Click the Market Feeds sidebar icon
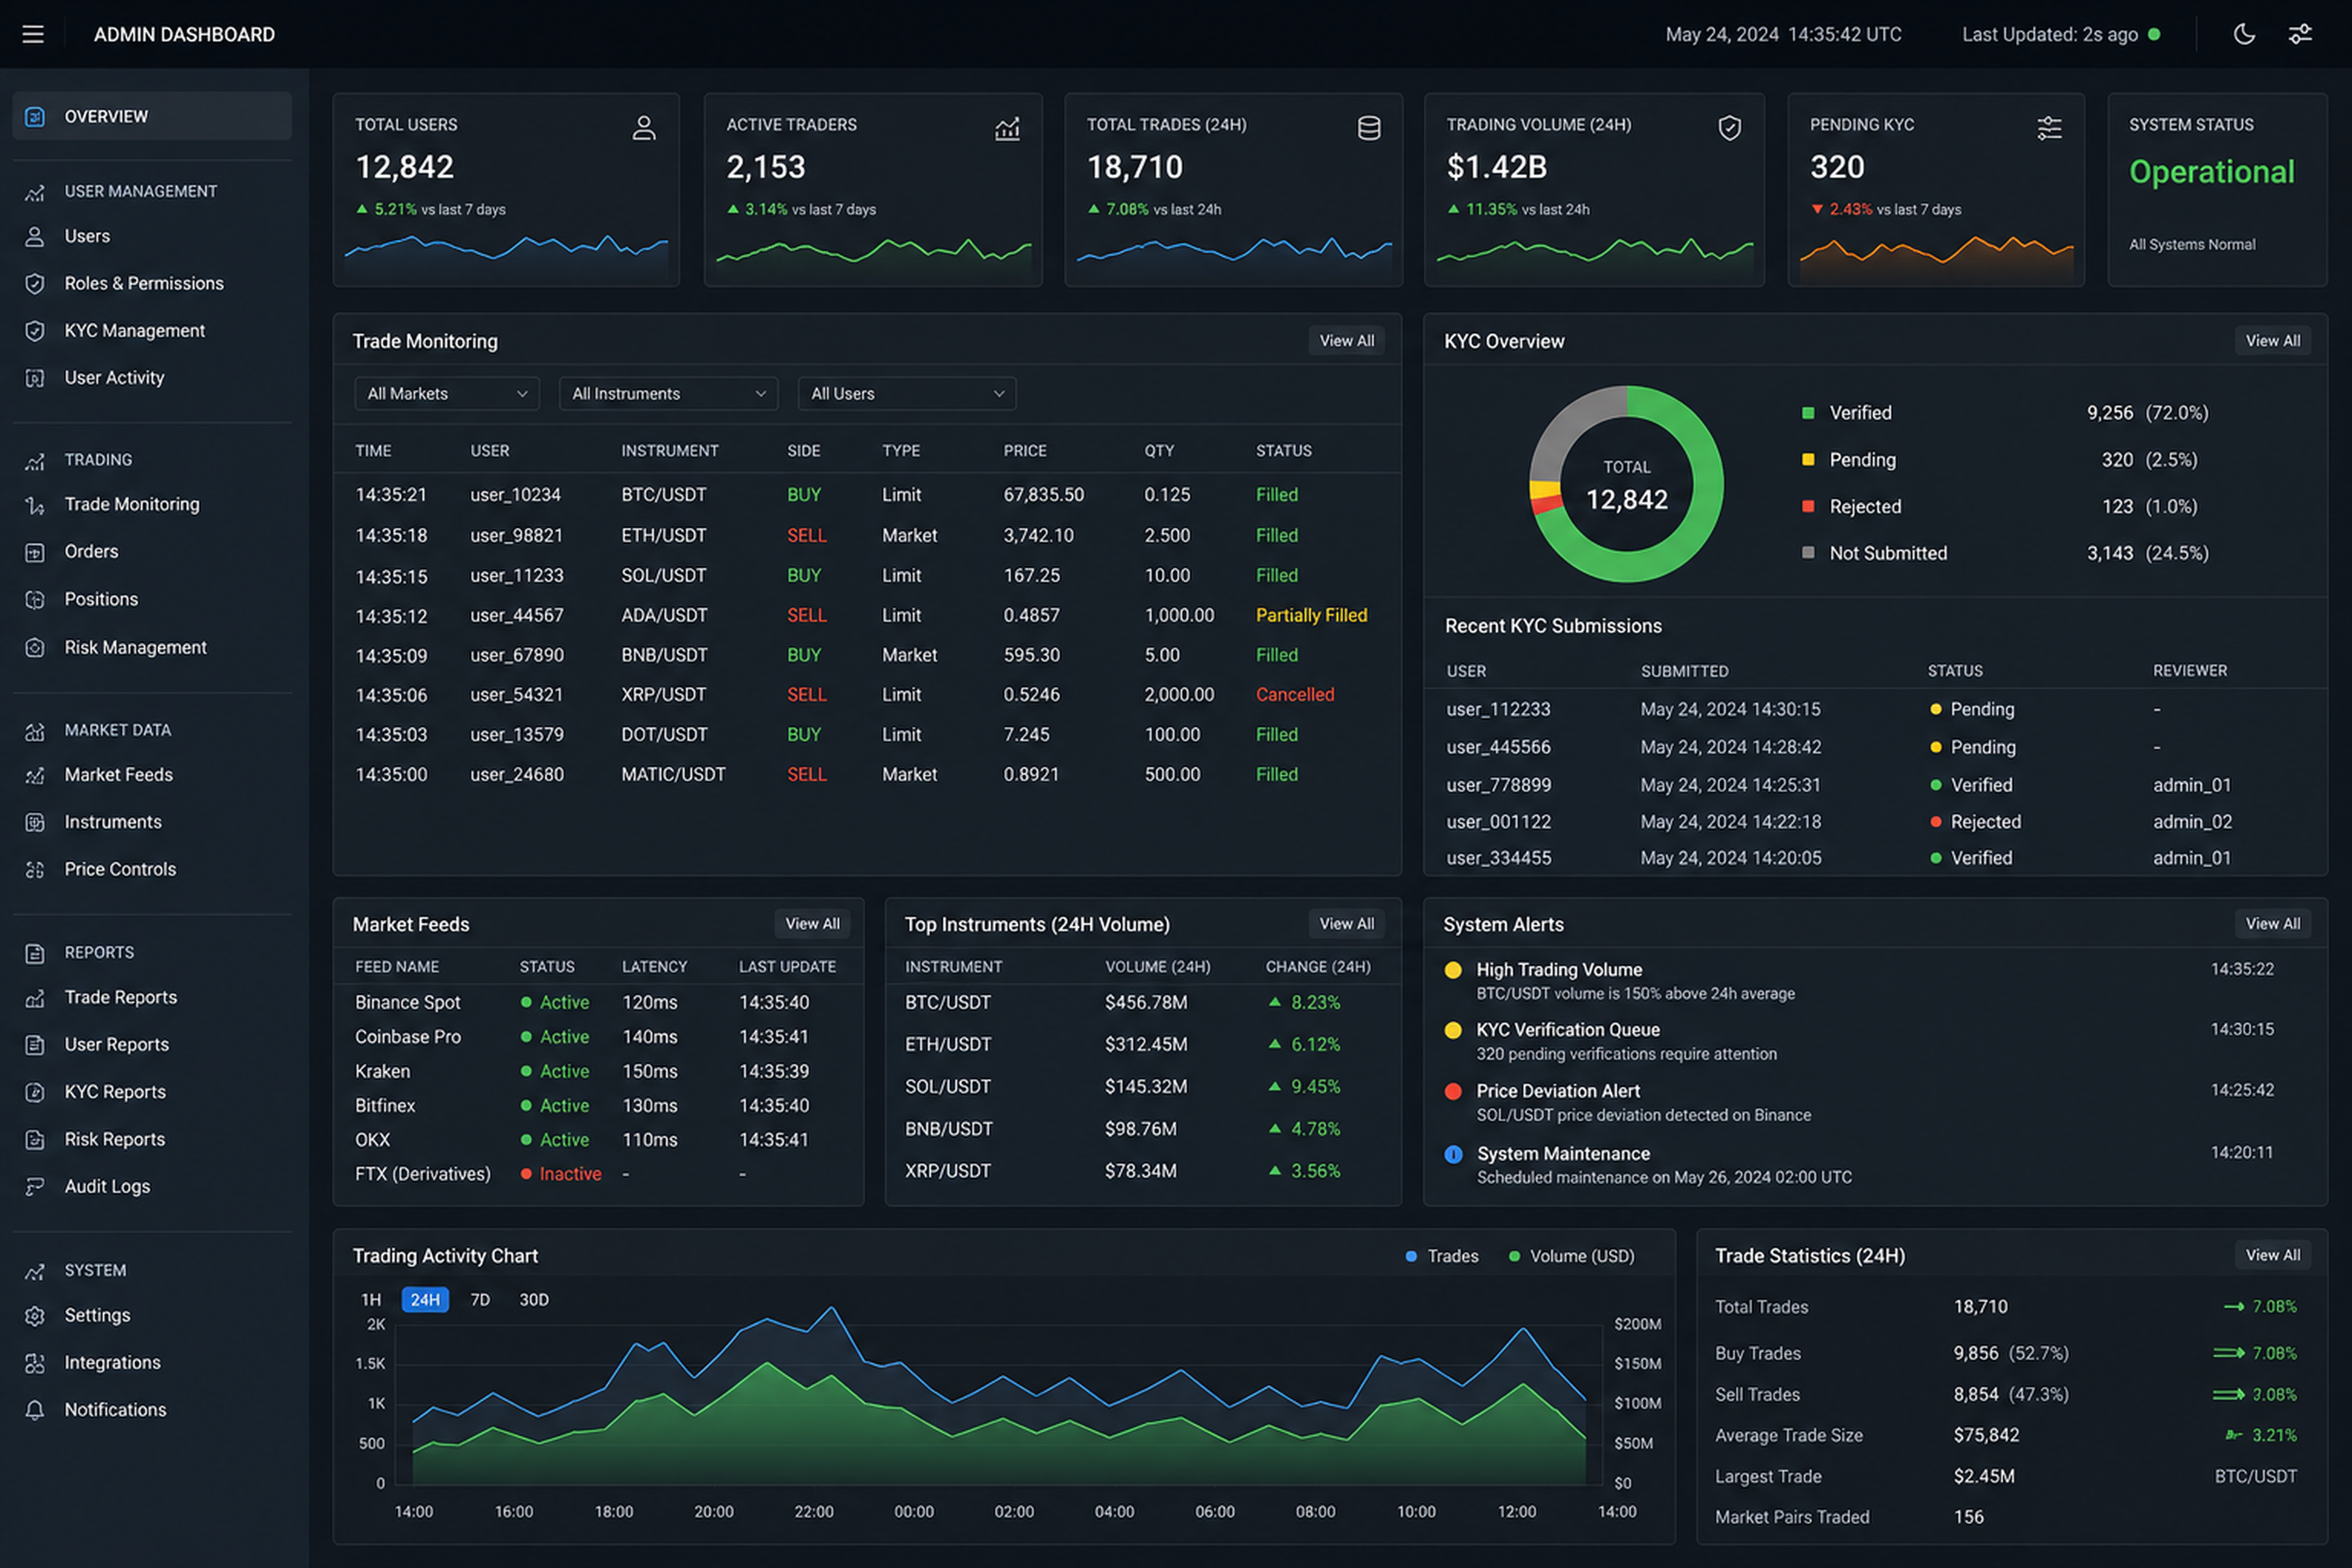 click(x=35, y=775)
